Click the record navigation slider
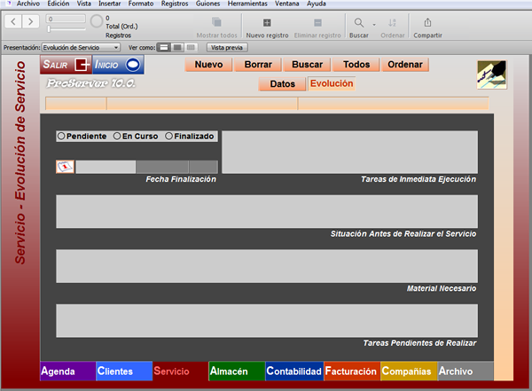532x391 pixels. click(66, 29)
